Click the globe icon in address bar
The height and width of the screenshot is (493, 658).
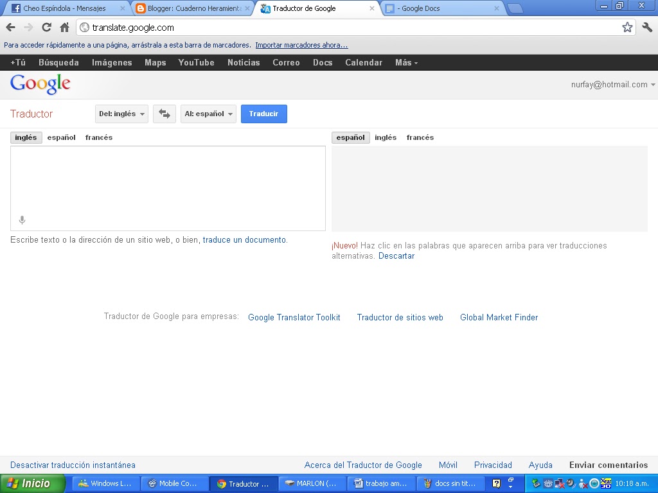[84, 28]
